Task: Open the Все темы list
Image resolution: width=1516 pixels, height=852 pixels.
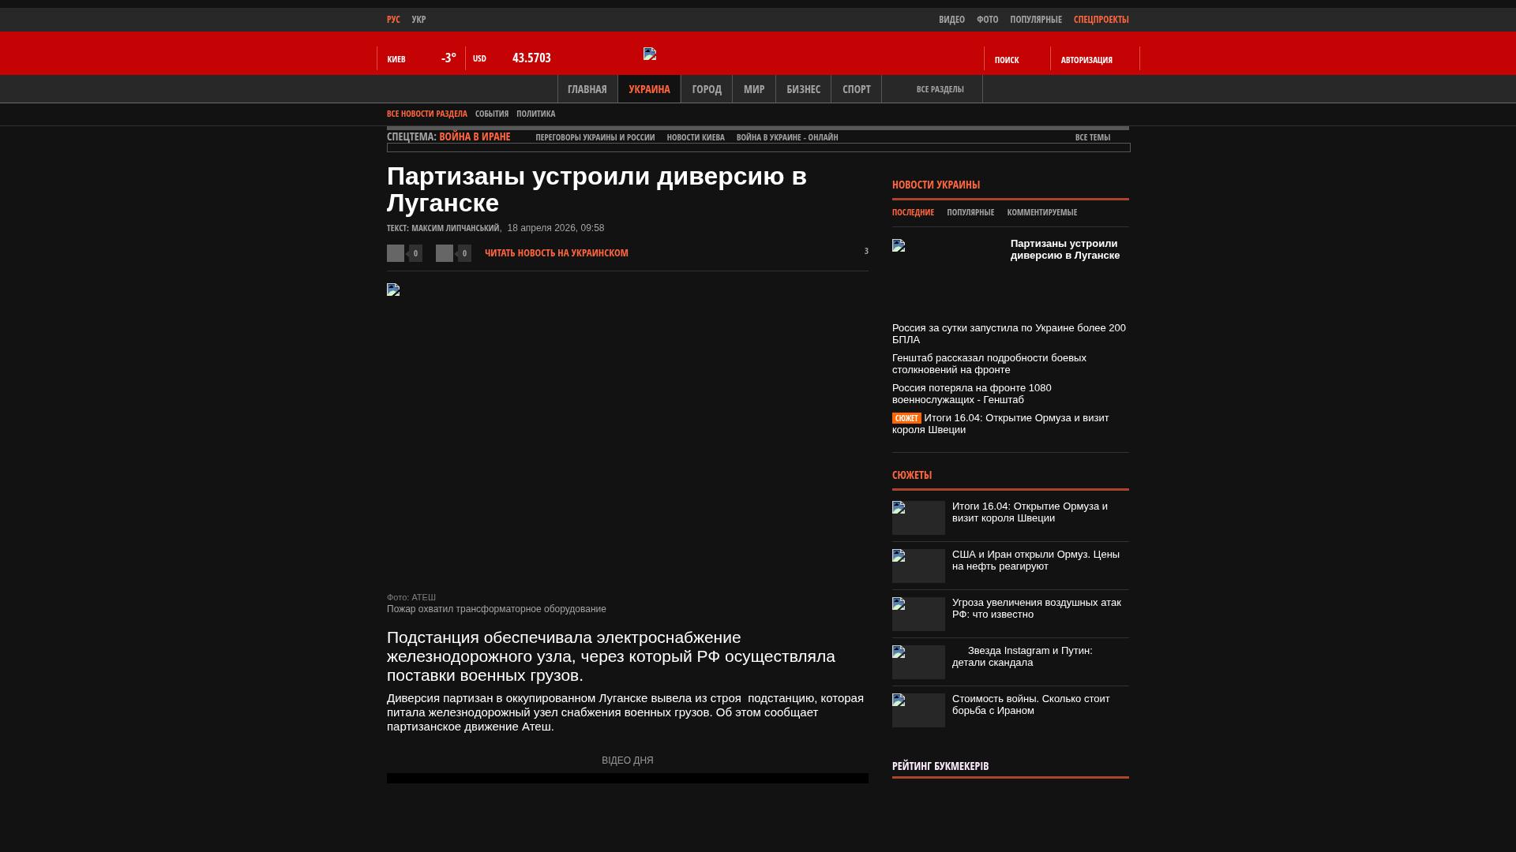Action: [x=1092, y=137]
